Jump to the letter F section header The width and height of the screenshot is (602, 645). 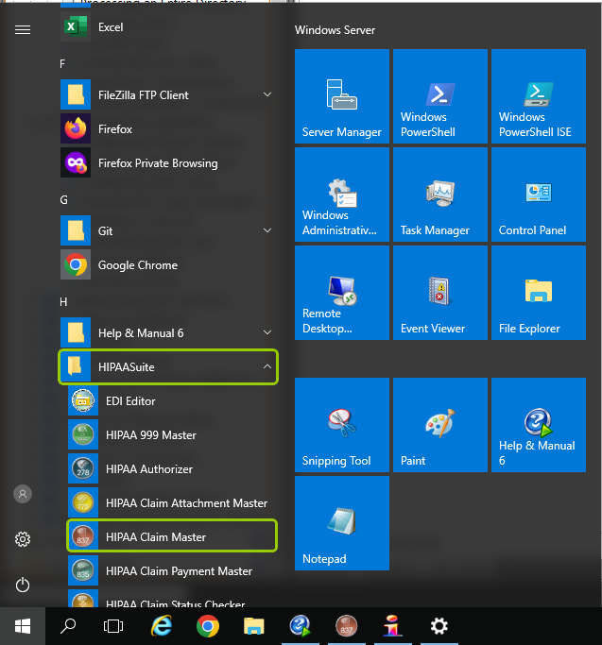pos(62,64)
